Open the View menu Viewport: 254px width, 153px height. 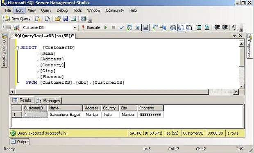[x=32, y=11]
